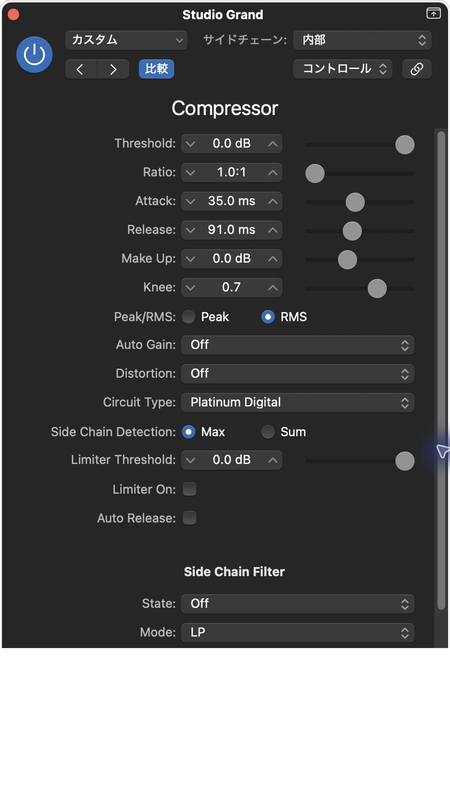Open the Side Chain Filter State dropdown
The width and height of the screenshot is (450, 788).
point(298,604)
